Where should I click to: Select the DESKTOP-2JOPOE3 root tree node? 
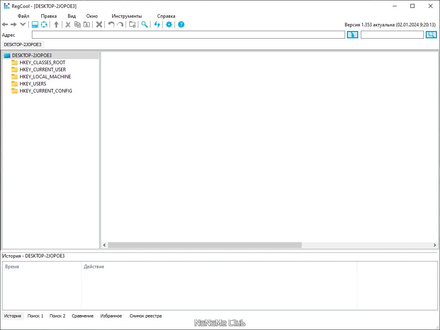coord(51,55)
